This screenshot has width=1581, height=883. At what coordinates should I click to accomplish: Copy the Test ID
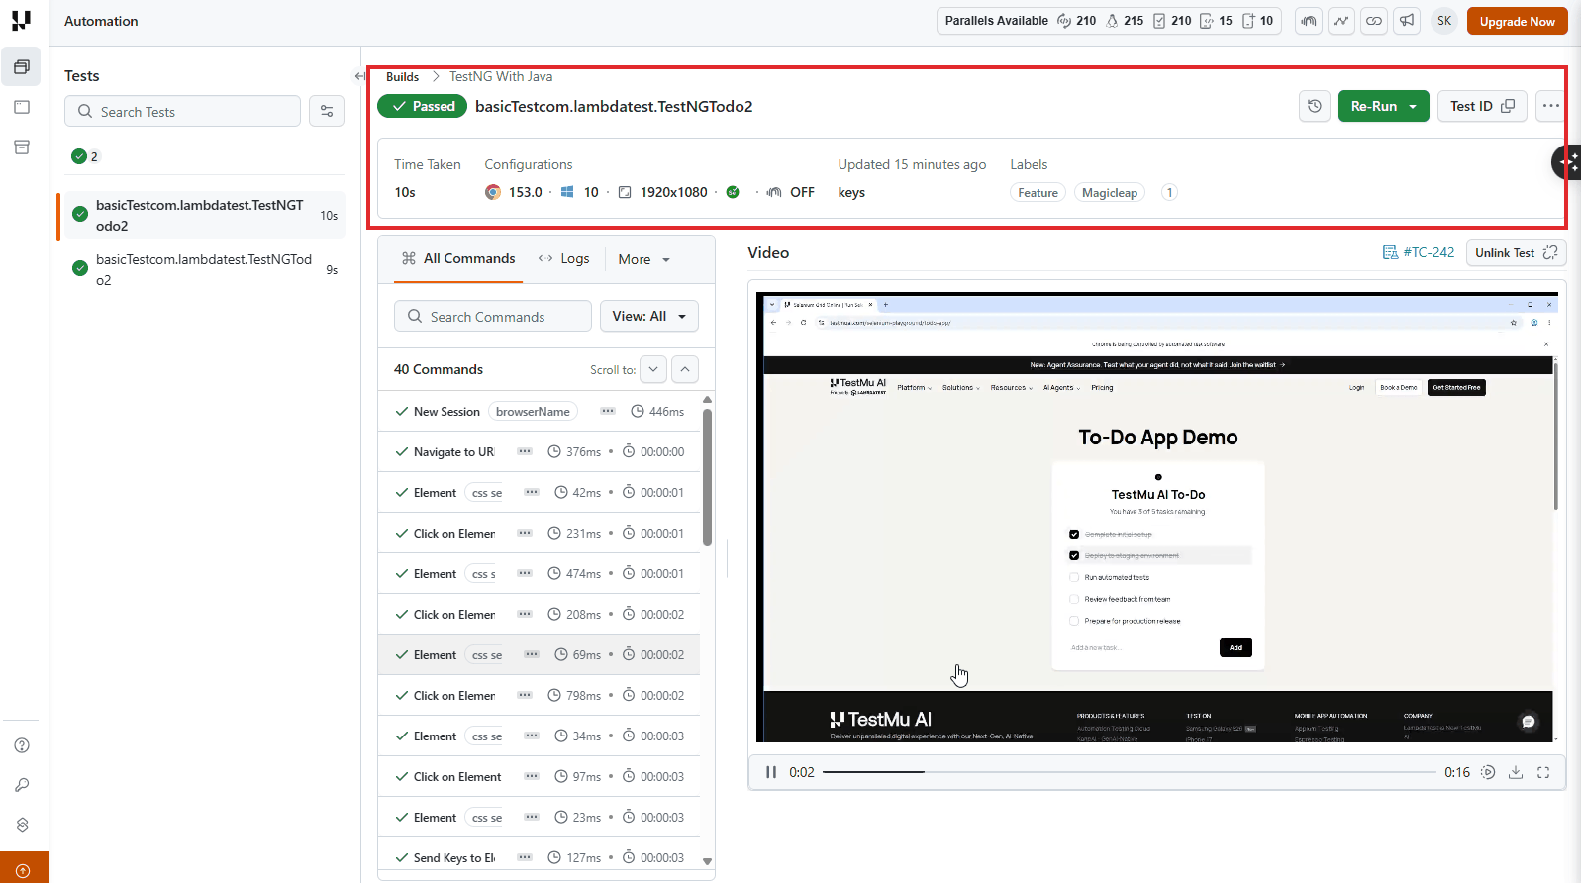(x=1482, y=106)
